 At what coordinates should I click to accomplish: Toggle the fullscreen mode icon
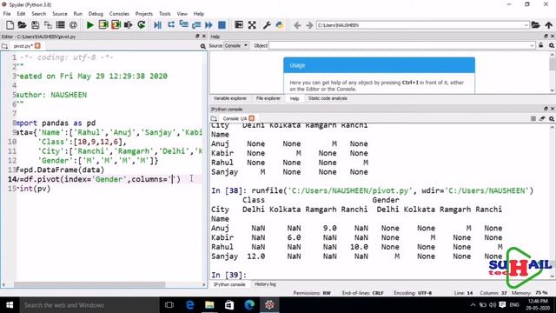pyautogui.click(x=252, y=25)
